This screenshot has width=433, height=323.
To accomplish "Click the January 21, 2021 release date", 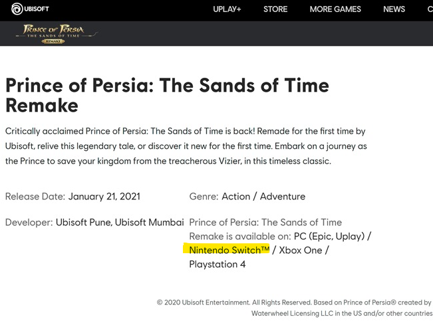I will pos(104,197).
